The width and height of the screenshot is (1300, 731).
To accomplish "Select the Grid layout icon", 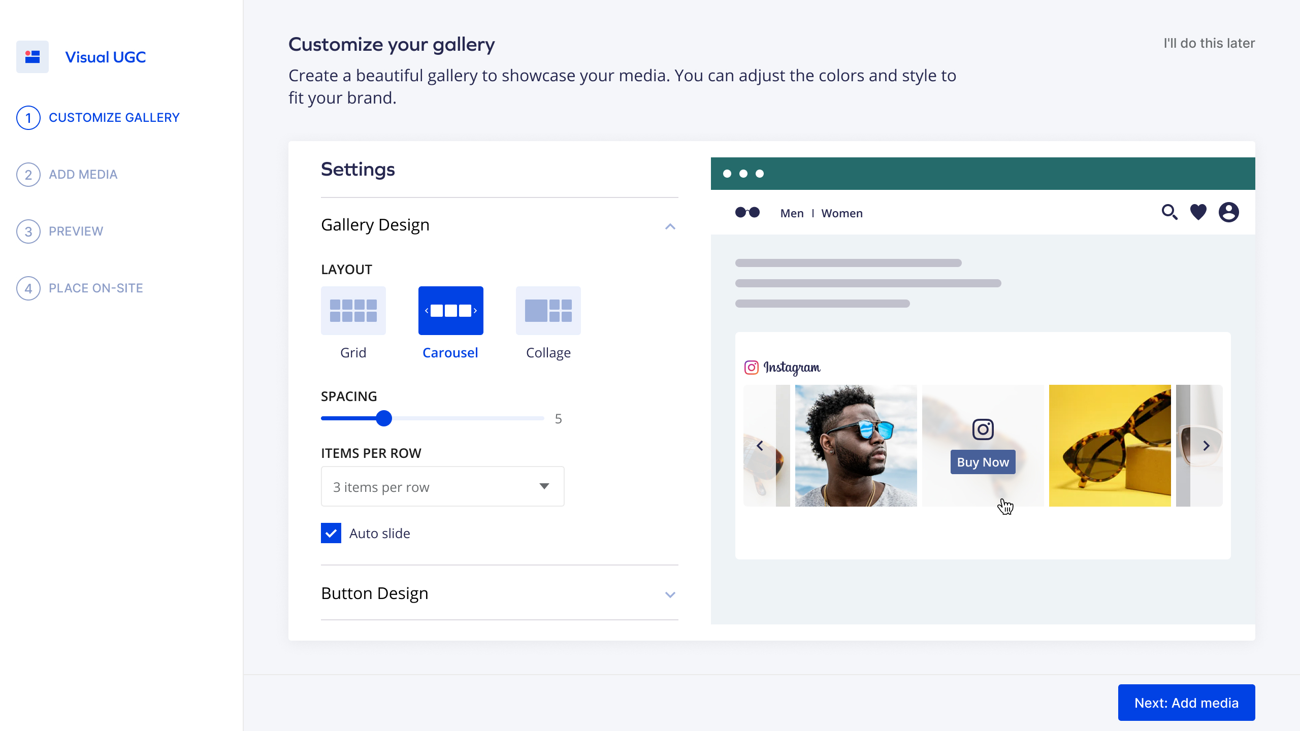I will pyautogui.click(x=353, y=311).
